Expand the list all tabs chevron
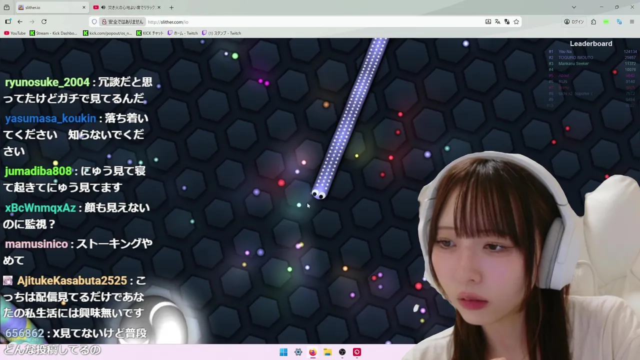The image size is (640, 360). pos(574,7)
